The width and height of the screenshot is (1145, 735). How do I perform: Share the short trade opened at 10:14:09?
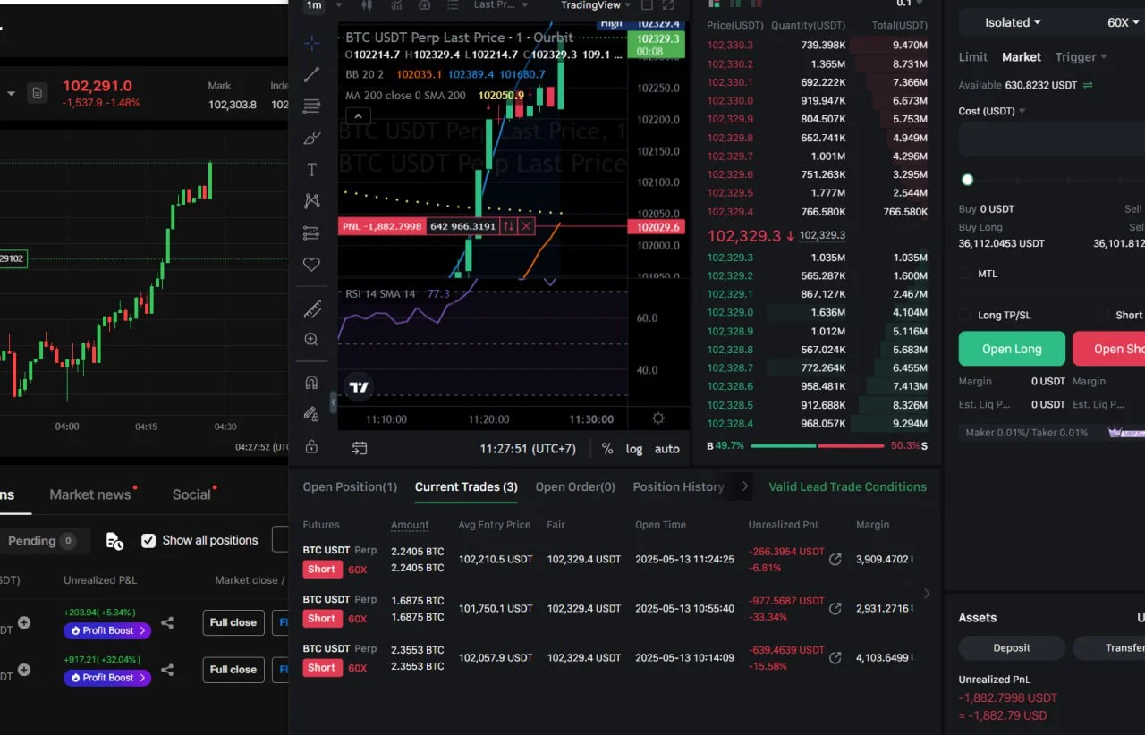pos(835,658)
